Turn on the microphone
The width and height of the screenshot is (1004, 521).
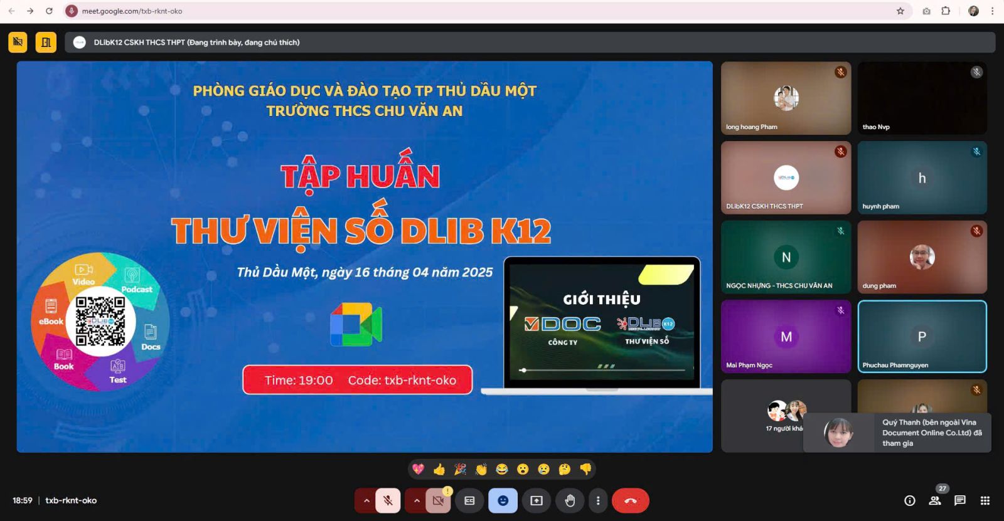tap(388, 500)
